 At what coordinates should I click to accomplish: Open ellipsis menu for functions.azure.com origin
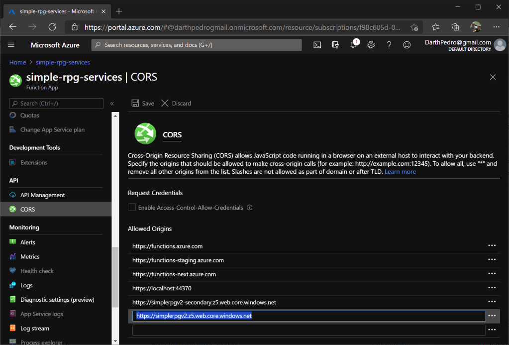[x=492, y=246]
